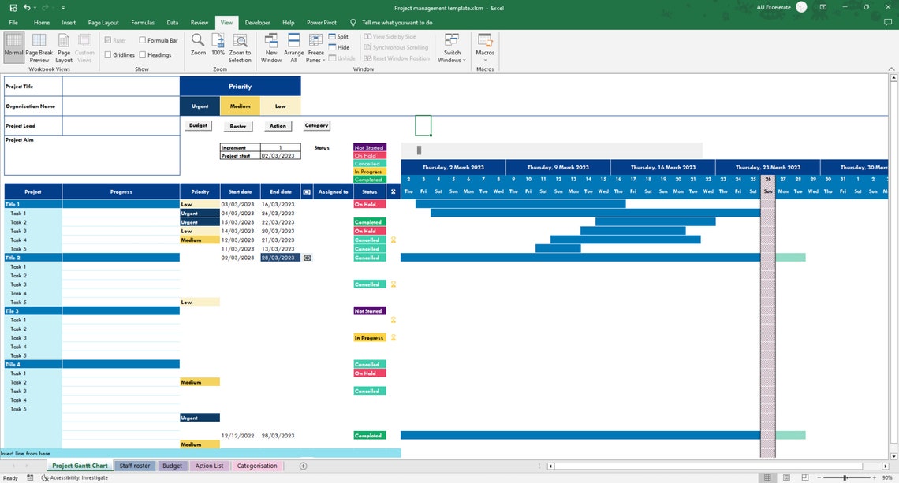
Task: Toggle the Gridlines checkbox
Action: click(x=110, y=54)
